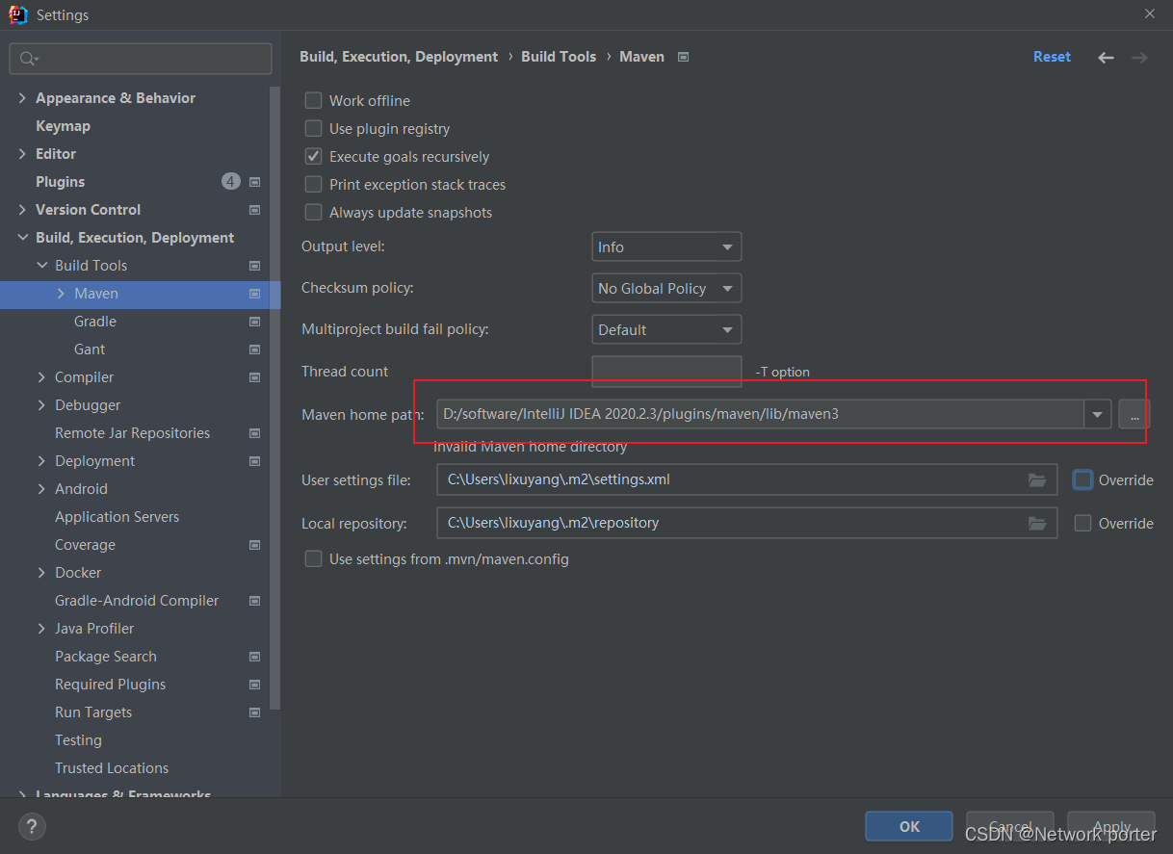Click project-level icon next to Plugins
The height and width of the screenshot is (854, 1173).
255,182
